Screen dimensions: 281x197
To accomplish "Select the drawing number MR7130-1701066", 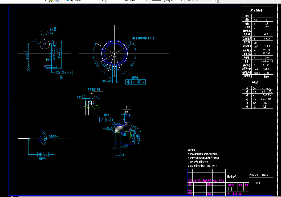I will pos(259,175).
